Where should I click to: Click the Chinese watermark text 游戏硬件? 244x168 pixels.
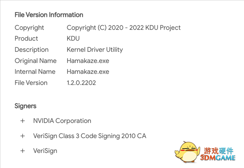point(219,151)
